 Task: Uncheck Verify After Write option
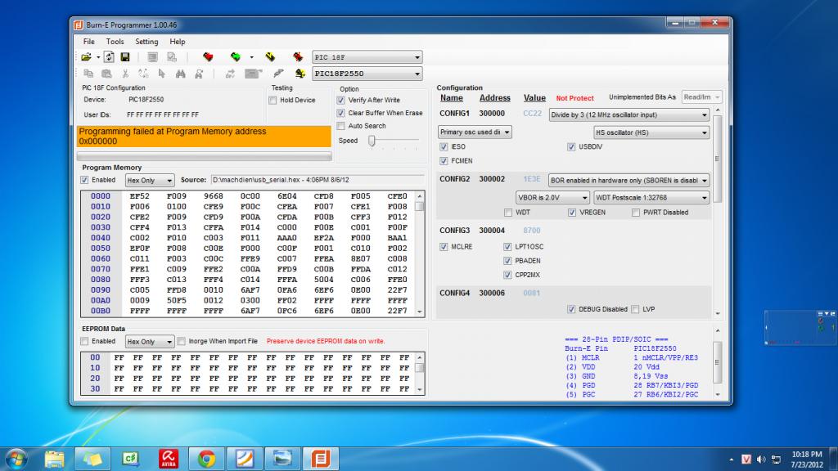point(341,100)
